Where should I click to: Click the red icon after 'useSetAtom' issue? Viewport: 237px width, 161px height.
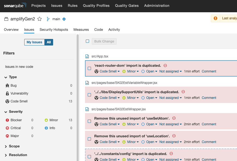coord(174,118)
